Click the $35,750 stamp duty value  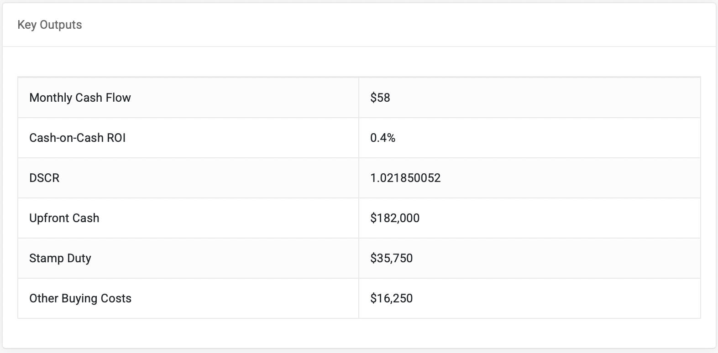point(392,258)
